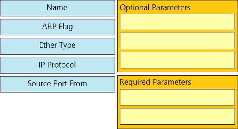Select the second Required Parameters slot
Image resolution: width=238 pixels, height=129 pixels.
pyautogui.click(x=177, y=116)
